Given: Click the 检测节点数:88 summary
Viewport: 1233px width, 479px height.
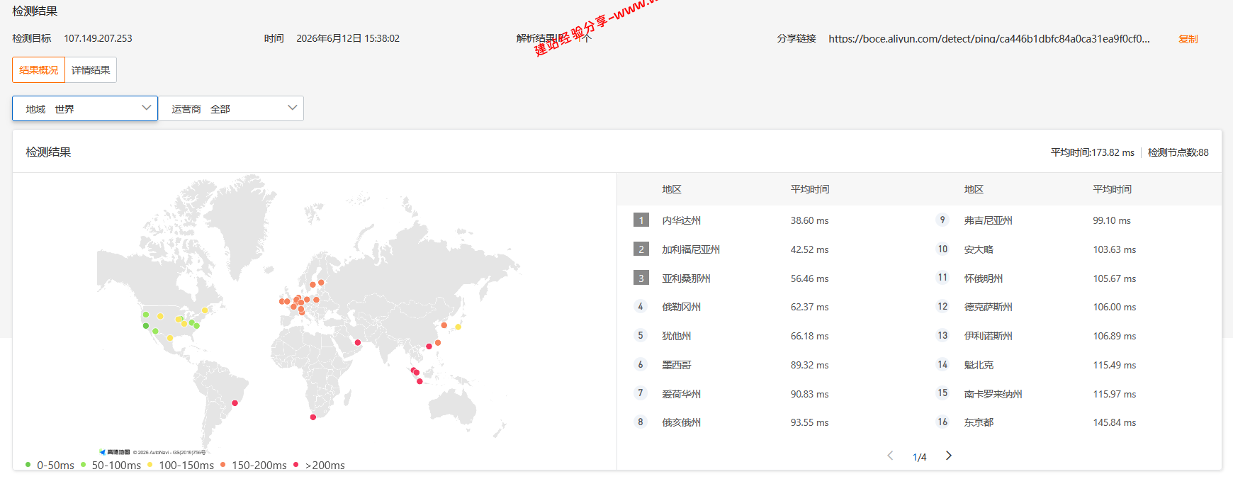Looking at the screenshot, I should tap(1178, 152).
